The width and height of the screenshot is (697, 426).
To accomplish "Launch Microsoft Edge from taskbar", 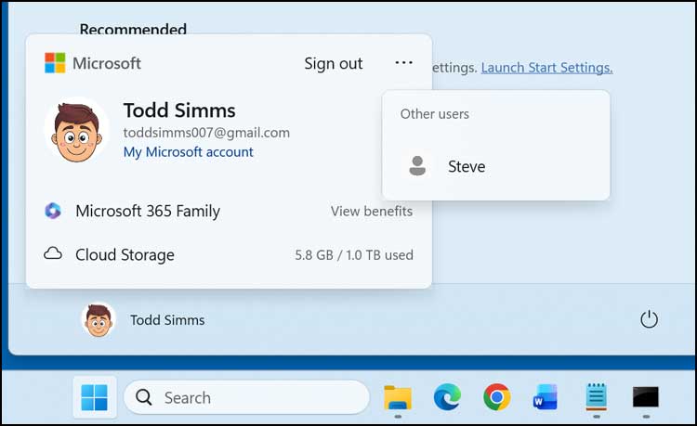I will point(447,397).
